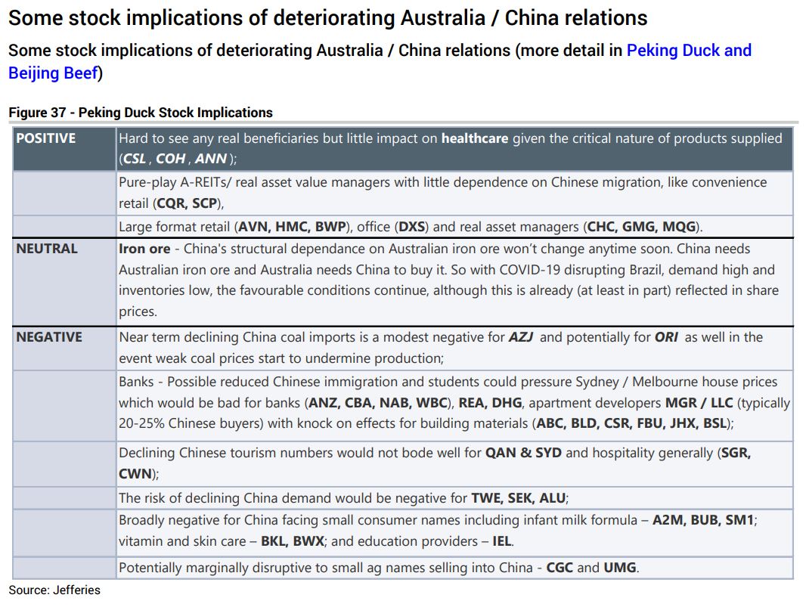Click tickers 'REA, DHG'
This screenshot has height=610, width=806.
[x=491, y=403]
